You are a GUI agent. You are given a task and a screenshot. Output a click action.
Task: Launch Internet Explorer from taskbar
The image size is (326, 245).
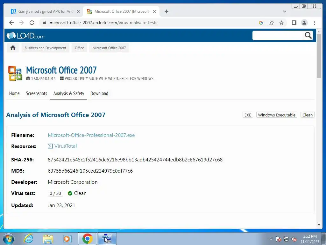pos(28,239)
